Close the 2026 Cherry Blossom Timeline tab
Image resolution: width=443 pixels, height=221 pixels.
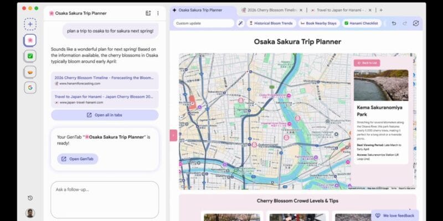301,10
